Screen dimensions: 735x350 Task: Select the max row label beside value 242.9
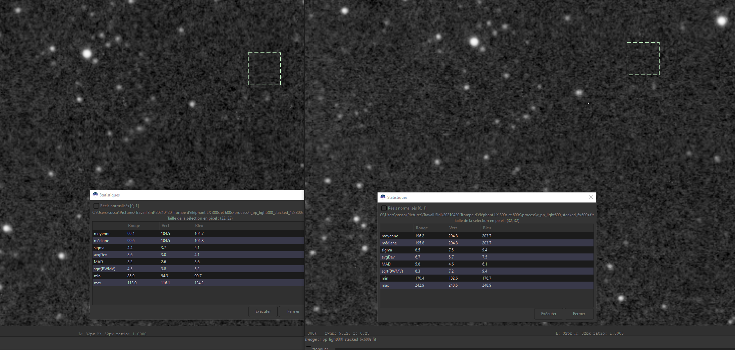(385, 285)
